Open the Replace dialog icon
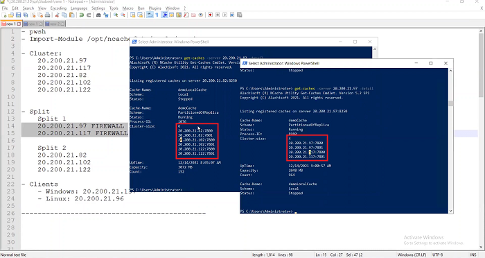 coord(106,15)
